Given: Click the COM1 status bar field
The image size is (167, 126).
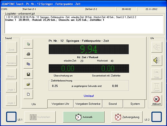Looking at the screenshot, I should 11,9.
